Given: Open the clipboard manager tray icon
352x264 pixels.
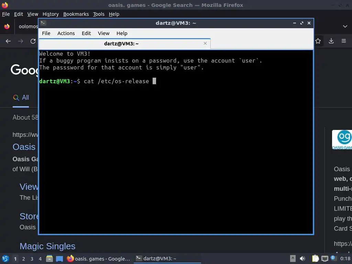Looking at the screenshot, I should click(315, 258).
